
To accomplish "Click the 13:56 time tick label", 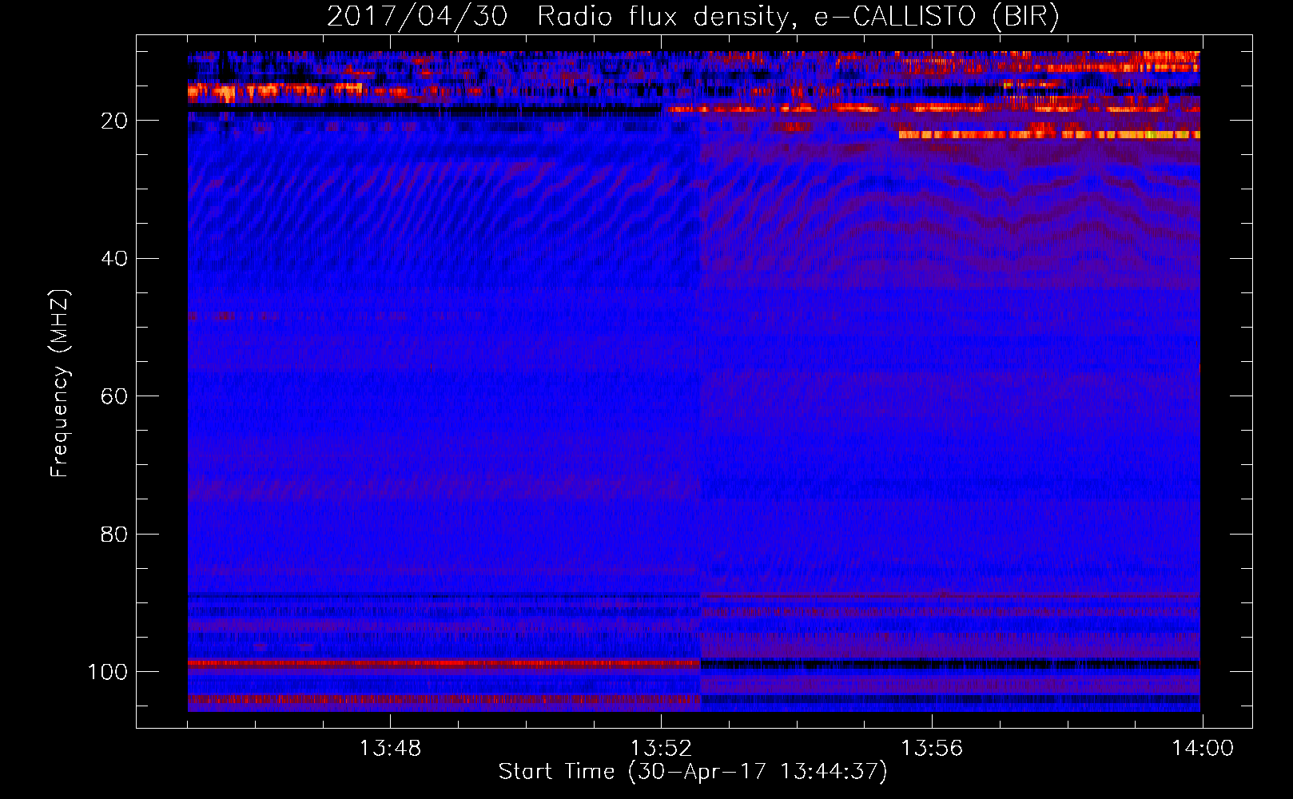I will [932, 749].
